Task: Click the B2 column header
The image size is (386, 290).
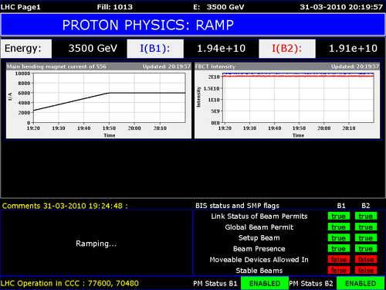Action: (366, 206)
